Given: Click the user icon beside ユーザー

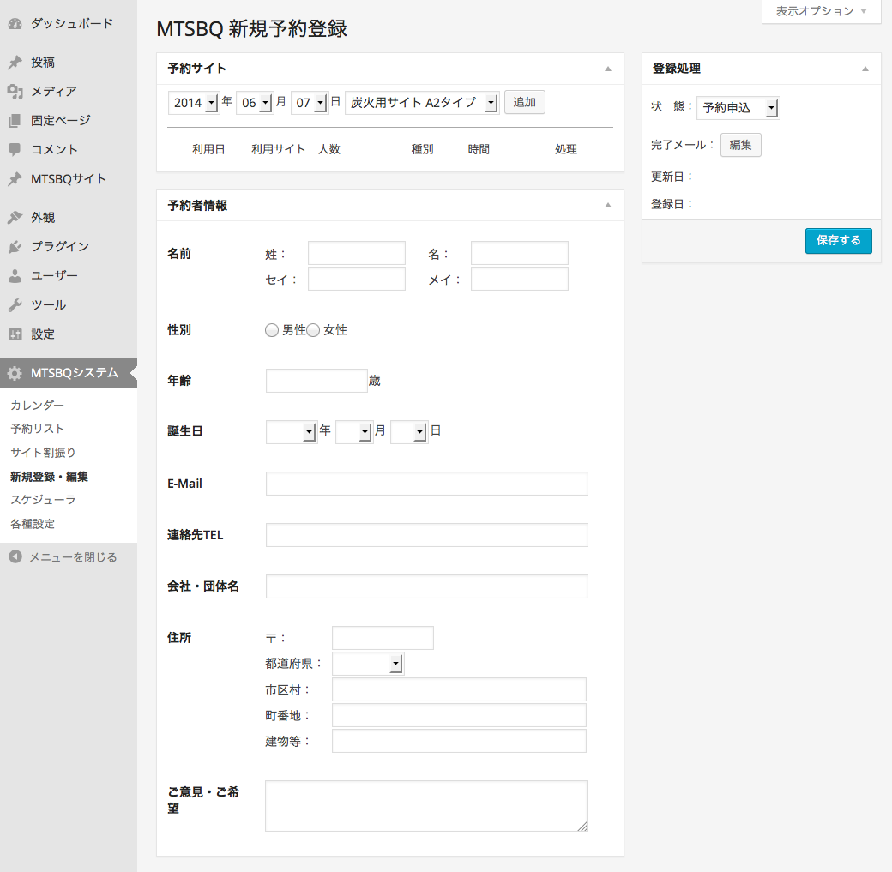Looking at the screenshot, I should click(x=15, y=276).
